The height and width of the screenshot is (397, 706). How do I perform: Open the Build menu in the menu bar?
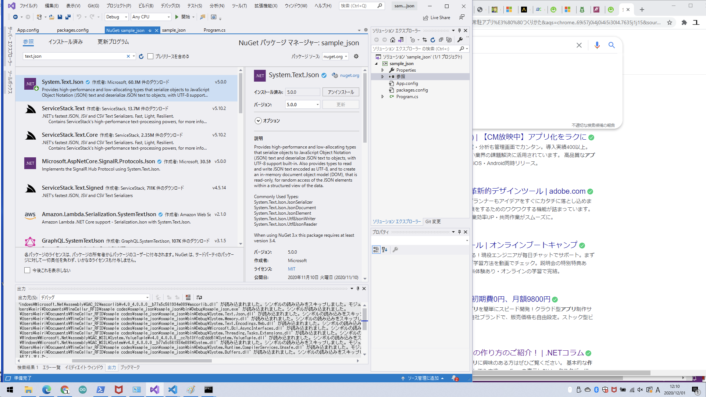tap(146, 6)
